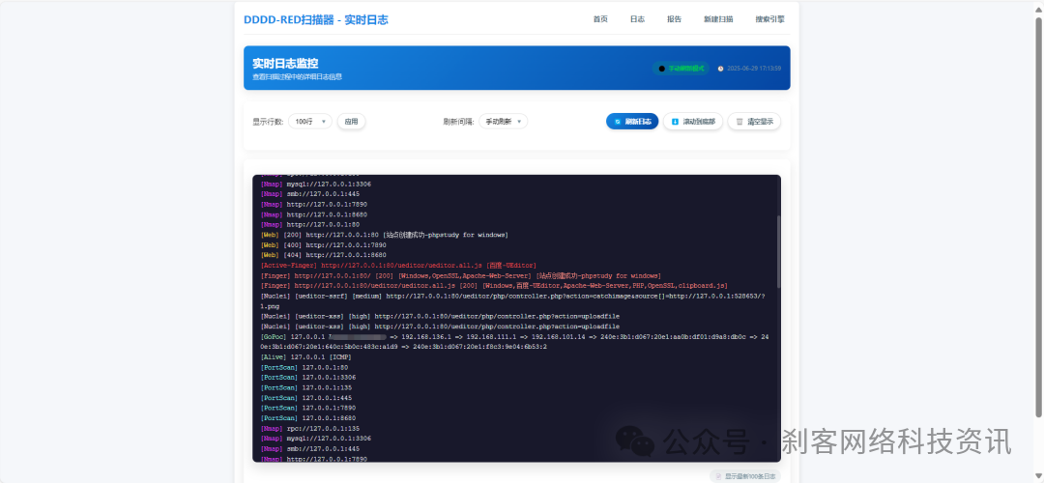The image size is (1044, 483).
Task: Select the [PortScan] 127.0.0.1:8680 line
Action: 307,418
